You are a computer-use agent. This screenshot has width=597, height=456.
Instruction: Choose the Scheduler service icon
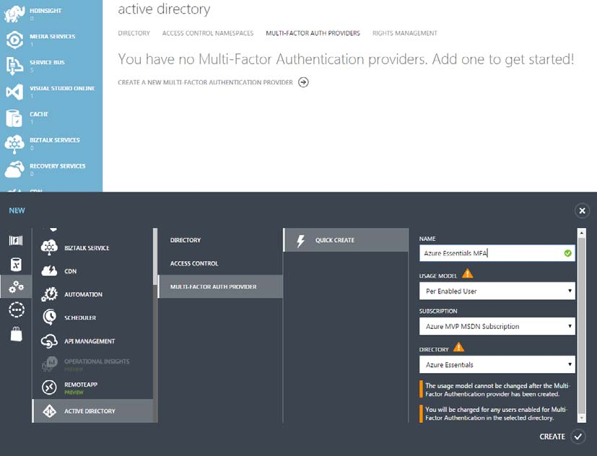pos(50,317)
